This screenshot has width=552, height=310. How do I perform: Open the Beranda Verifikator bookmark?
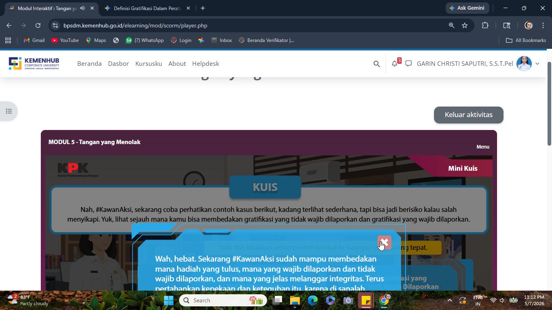coord(266,40)
